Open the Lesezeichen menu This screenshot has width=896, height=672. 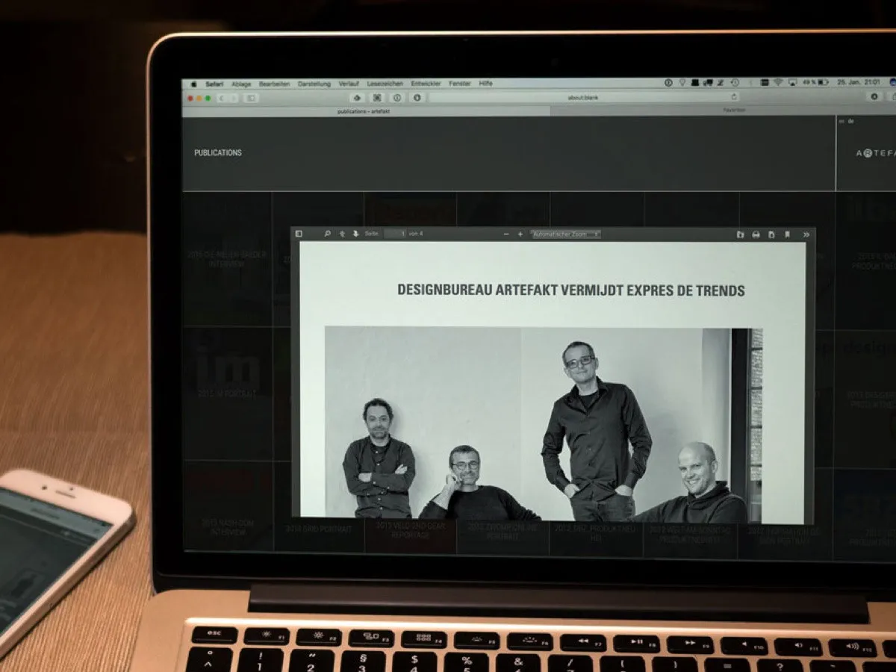tap(385, 84)
